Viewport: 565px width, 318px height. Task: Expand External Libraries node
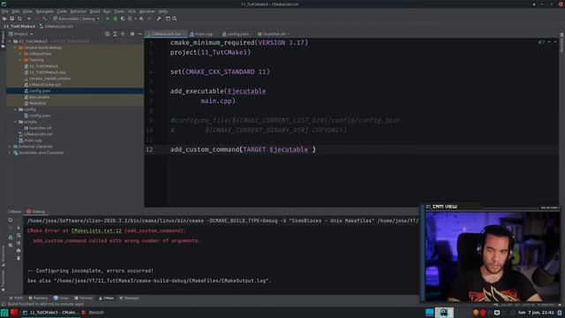pos(10,147)
